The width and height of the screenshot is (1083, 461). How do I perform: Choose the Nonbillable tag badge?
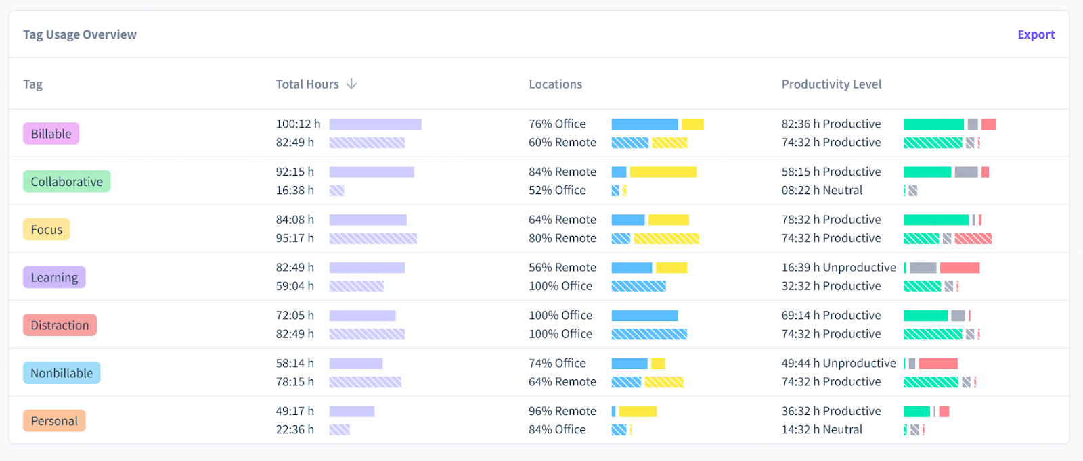pyautogui.click(x=62, y=373)
